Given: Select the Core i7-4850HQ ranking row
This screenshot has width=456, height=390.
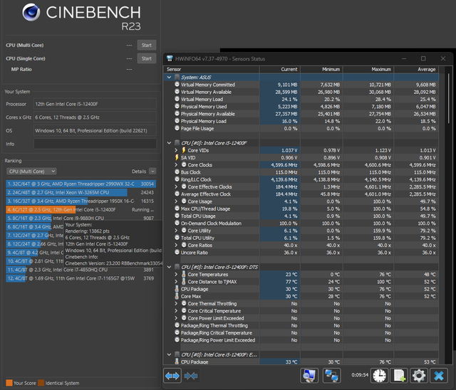Looking at the screenshot, I should (x=81, y=270).
